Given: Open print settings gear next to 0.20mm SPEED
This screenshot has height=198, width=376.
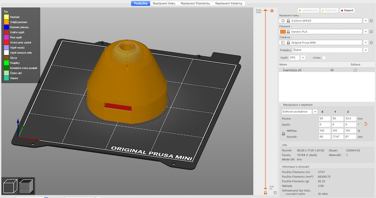Looking at the screenshot, I should 371,21.
